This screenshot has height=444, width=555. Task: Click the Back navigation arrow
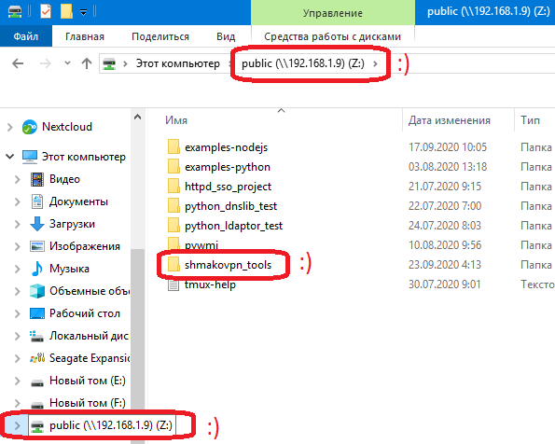coord(18,63)
